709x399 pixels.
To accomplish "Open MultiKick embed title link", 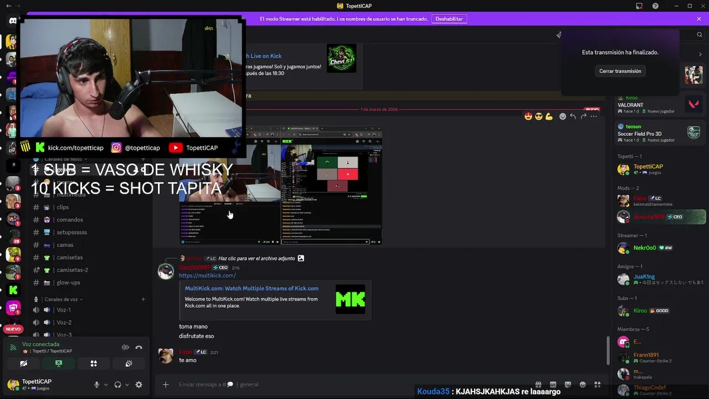I will [x=251, y=288].
